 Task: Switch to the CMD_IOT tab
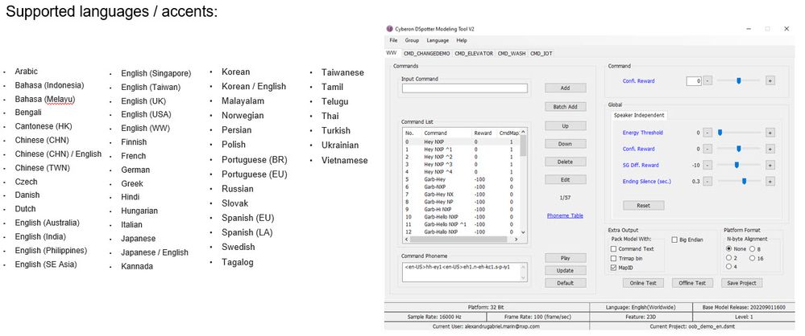pyautogui.click(x=542, y=53)
